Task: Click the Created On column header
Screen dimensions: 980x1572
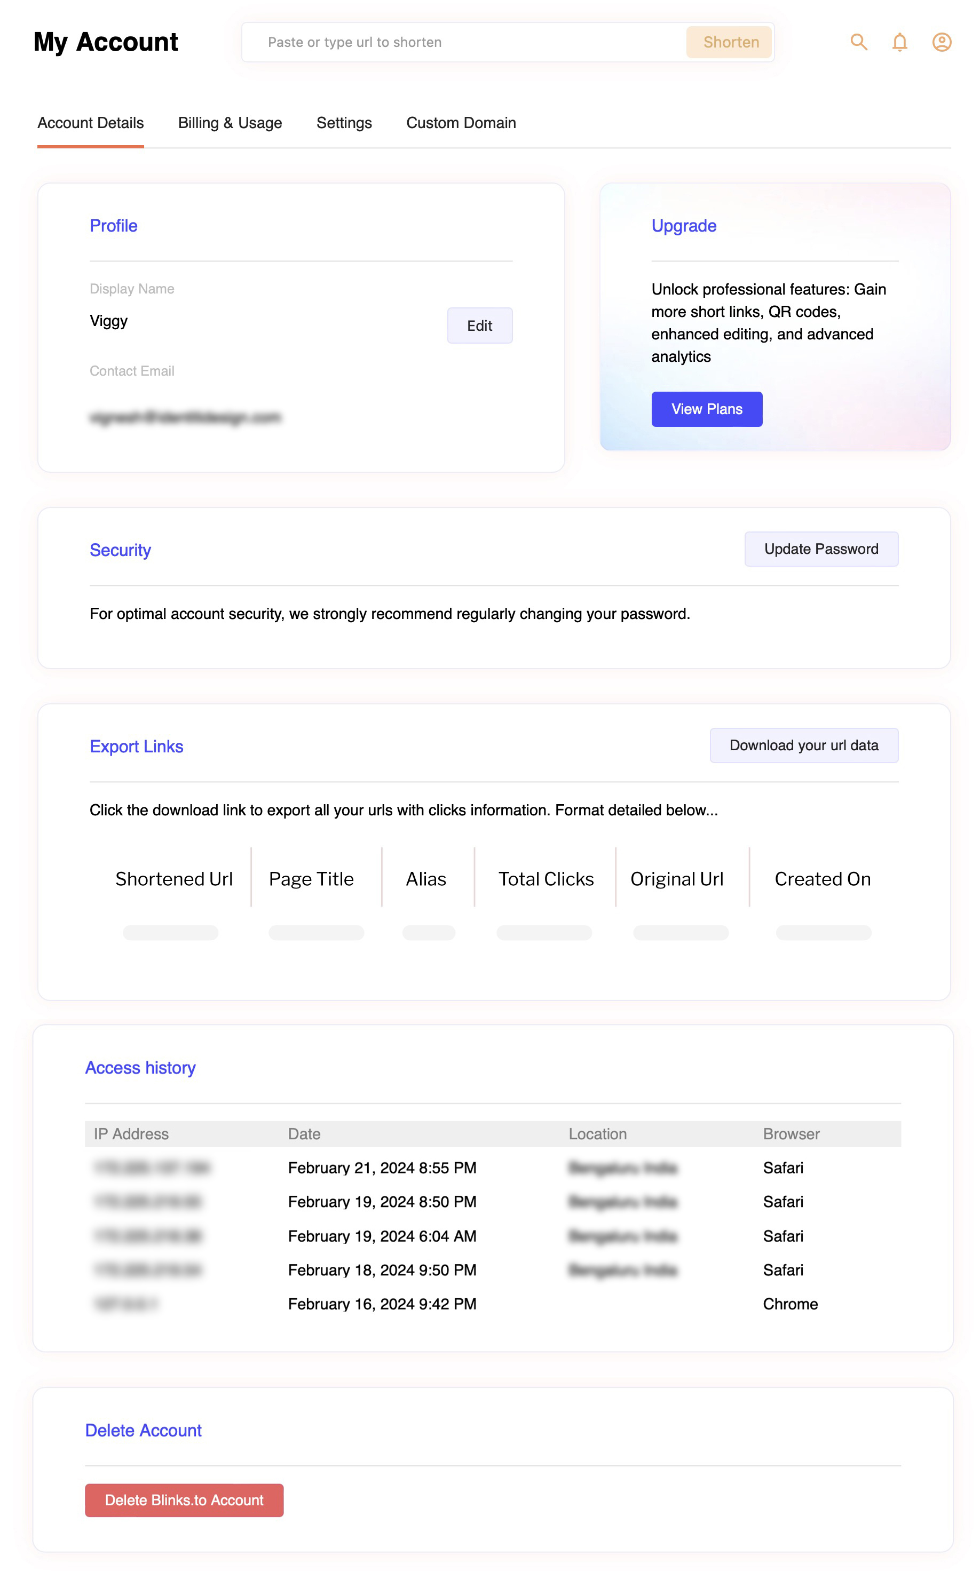Action: 823,879
